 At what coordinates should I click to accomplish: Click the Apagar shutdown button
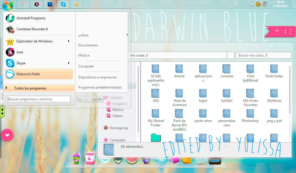(x=87, y=99)
